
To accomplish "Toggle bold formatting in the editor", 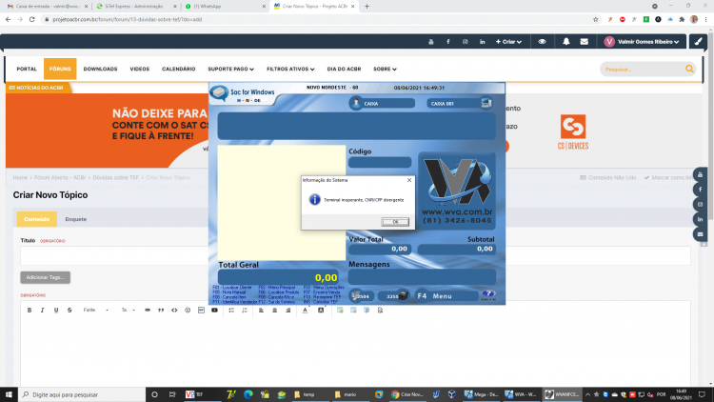I will [x=30, y=310].
